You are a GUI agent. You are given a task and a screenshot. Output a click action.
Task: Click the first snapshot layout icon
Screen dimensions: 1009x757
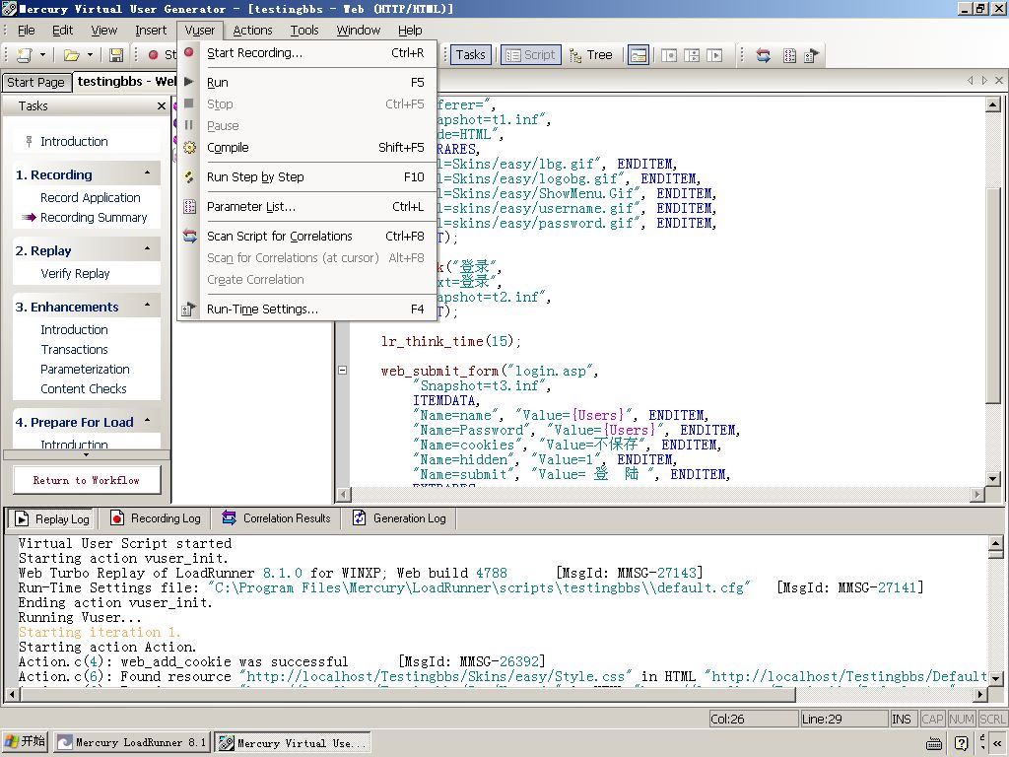(x=669, y=55)
